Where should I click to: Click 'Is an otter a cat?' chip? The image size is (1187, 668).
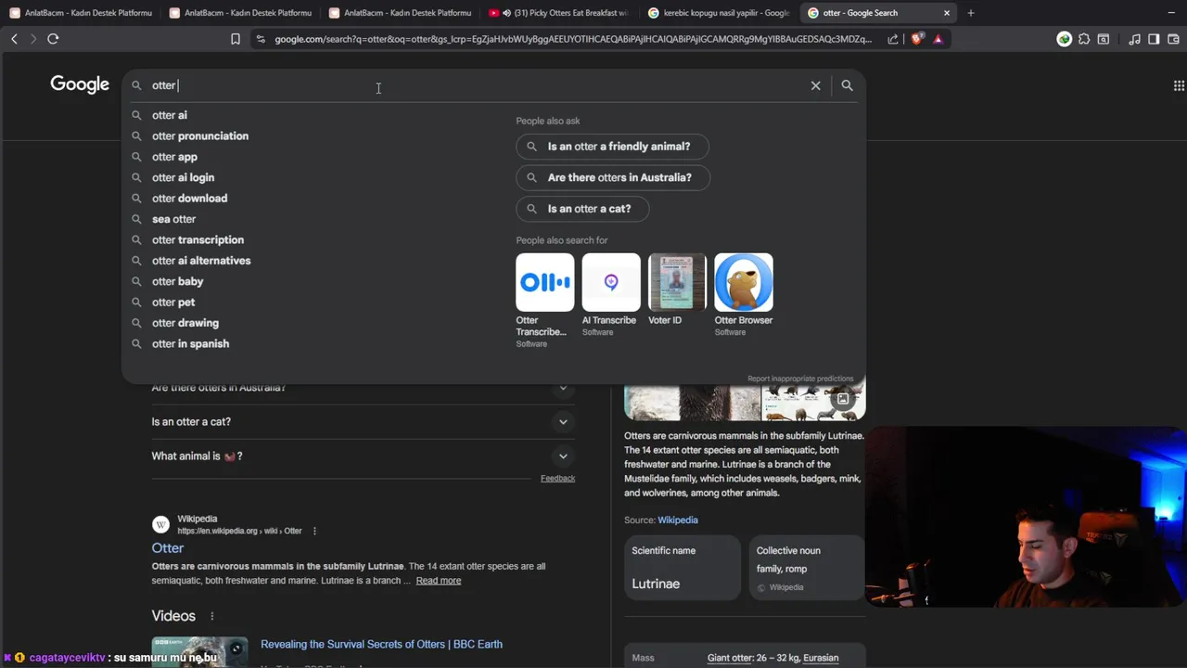pyautogui.click(x=582, y=209)
